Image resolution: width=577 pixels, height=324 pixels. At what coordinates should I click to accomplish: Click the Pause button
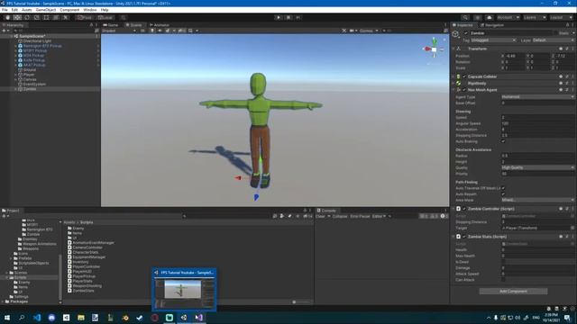tap(288, 17)
